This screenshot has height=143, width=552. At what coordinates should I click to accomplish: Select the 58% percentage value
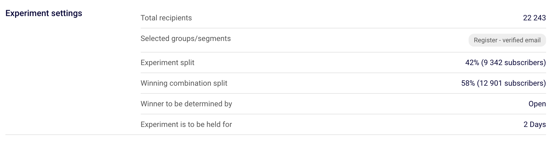click(x=468, y=83)
